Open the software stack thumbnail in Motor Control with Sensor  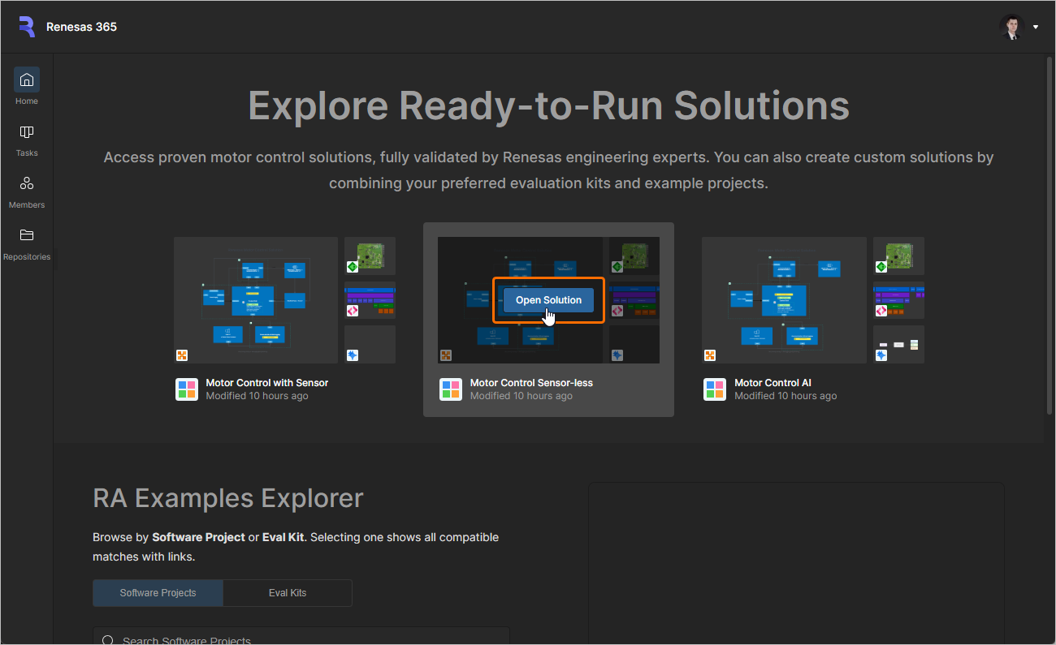pos(370,300)
